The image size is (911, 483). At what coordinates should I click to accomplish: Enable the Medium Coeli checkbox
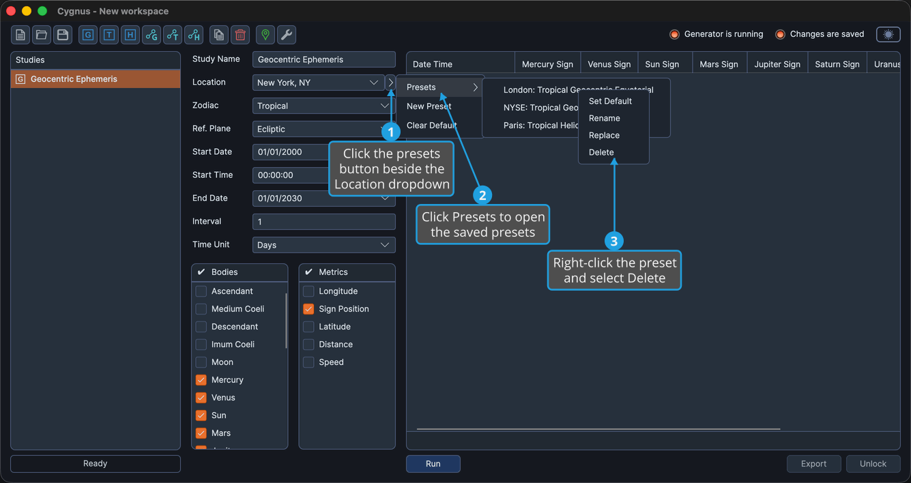point(201,309)
